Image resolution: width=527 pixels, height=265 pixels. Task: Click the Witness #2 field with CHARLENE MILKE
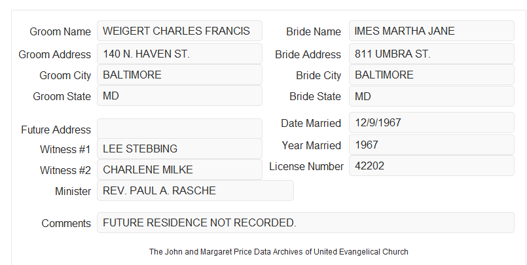[179, 169]
